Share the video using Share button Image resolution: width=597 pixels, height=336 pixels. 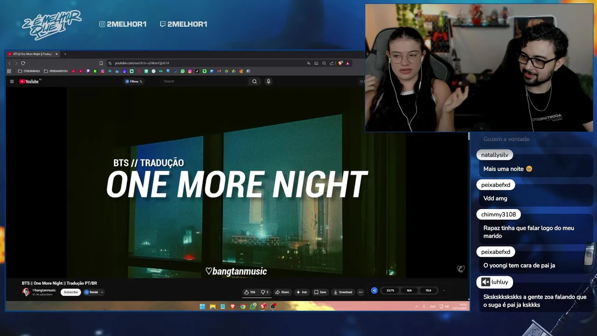point(282,292)
